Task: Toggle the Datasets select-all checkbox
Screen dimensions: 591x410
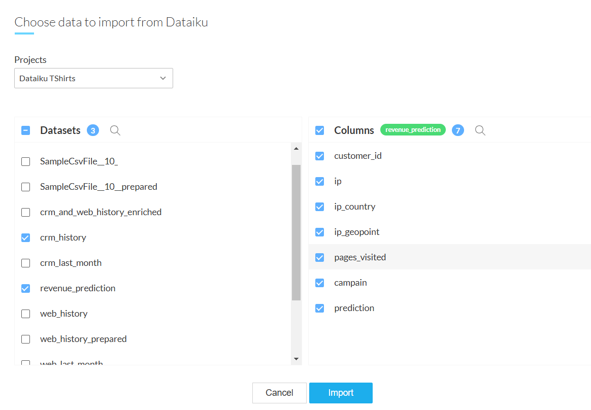Action: tap(25, 130)
